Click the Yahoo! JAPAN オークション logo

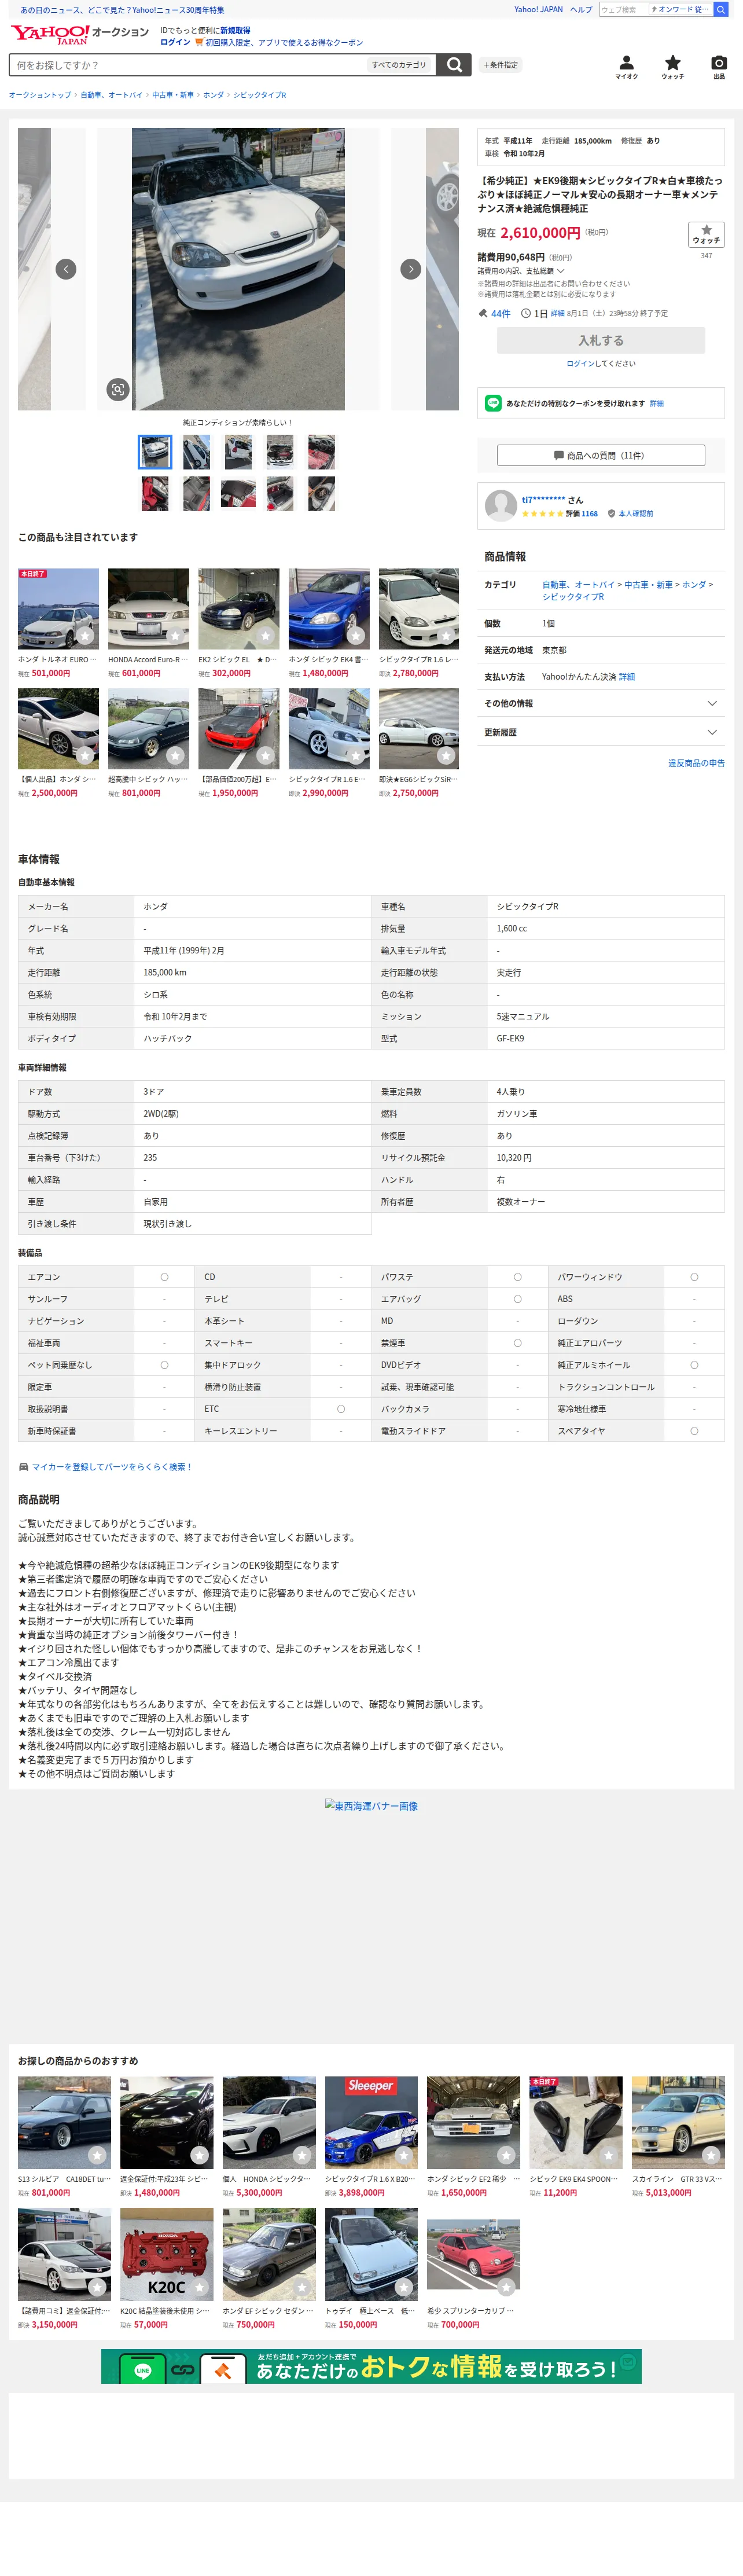point(80,34)
